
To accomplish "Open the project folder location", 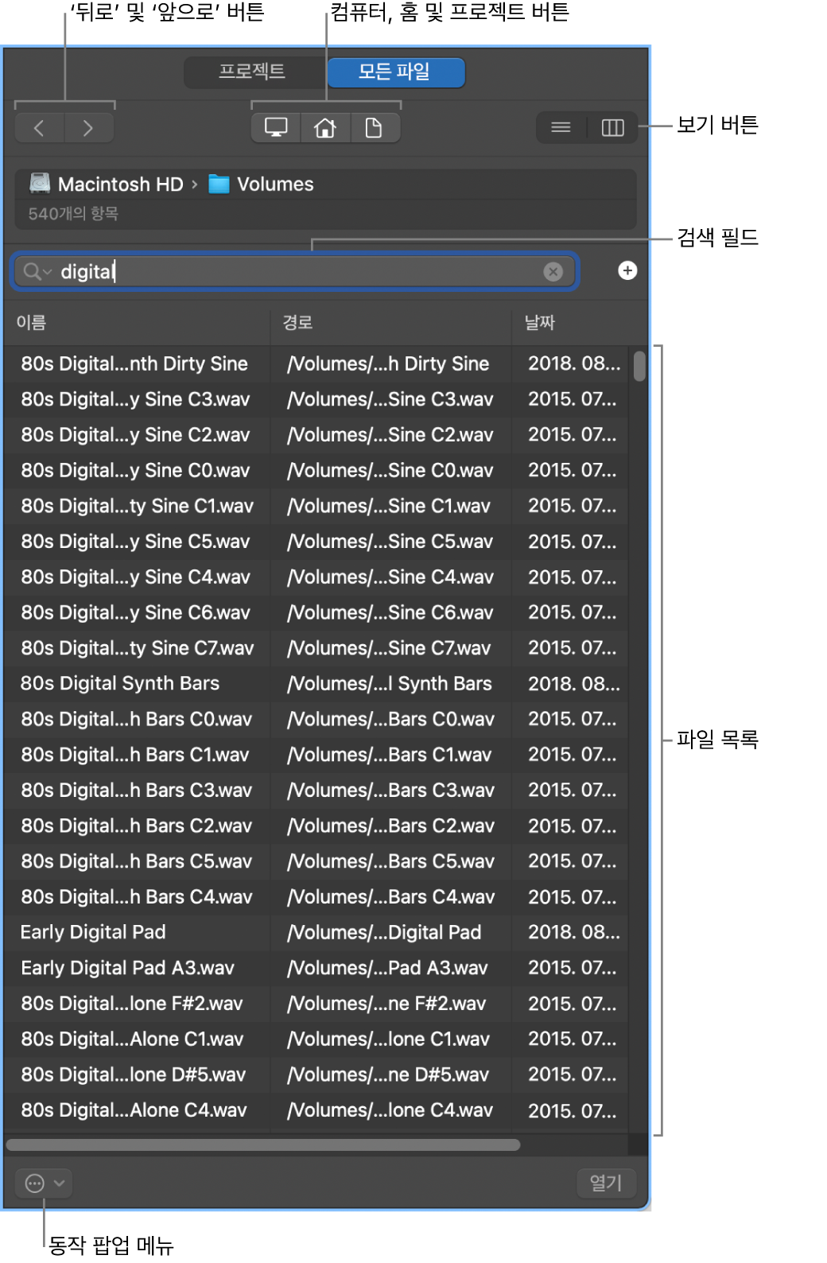I will click(374, 128).
